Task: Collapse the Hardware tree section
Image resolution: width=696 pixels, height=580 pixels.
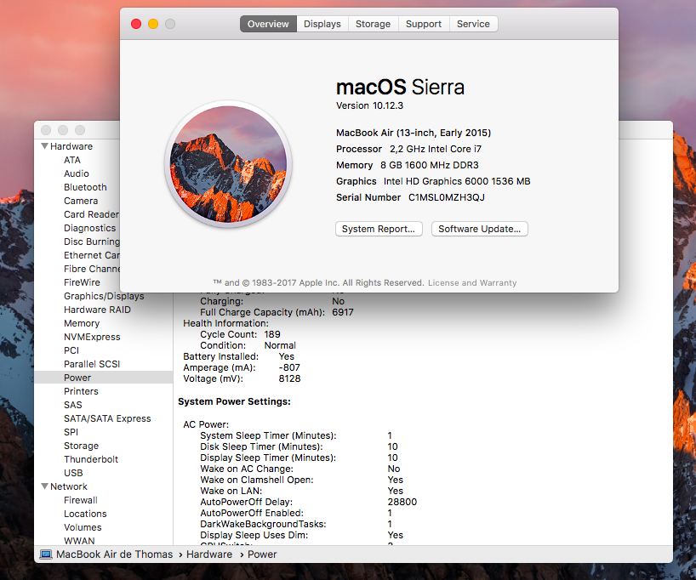Action: point(44,146)
